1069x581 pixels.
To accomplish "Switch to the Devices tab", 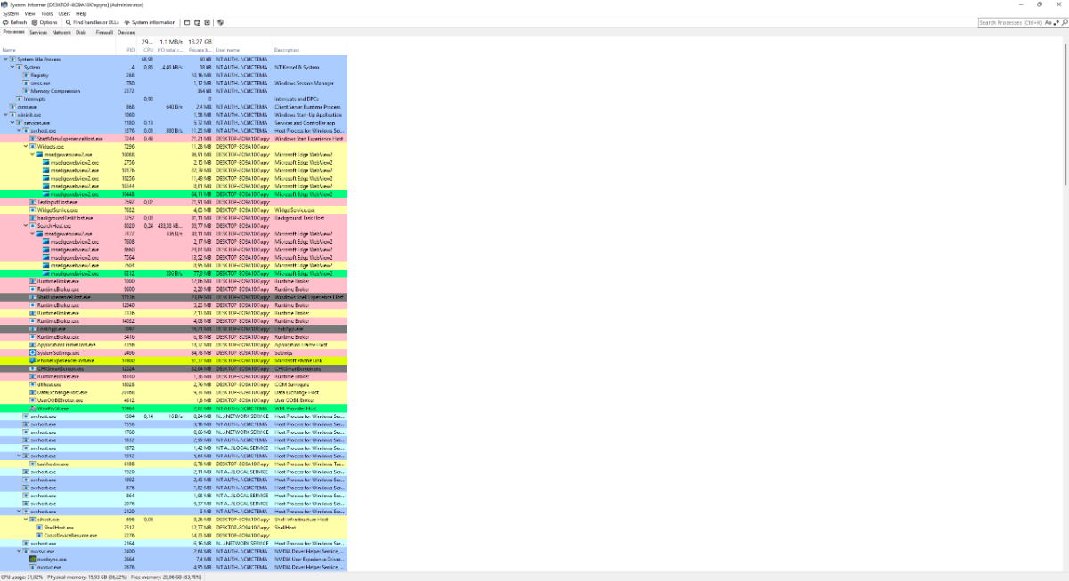I will (x=126, y=32).
